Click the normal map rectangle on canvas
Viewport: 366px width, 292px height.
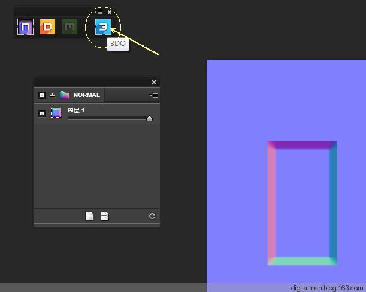pyautogui.click(x=303, y=203)
